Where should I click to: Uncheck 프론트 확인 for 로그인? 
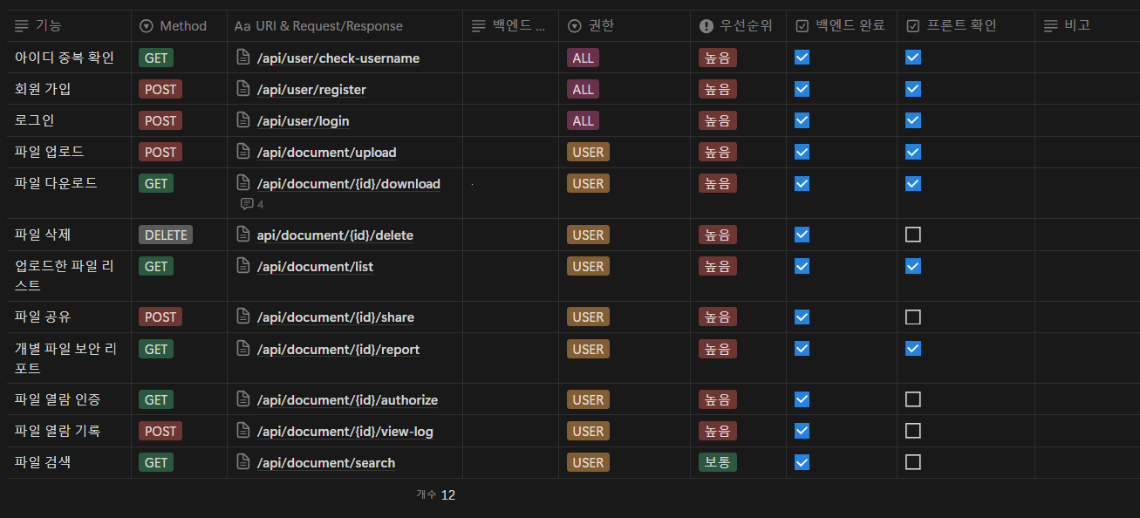tap(913, 120)
